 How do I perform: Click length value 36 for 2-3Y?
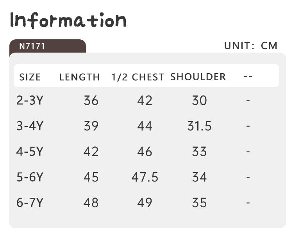[x=91, y=101]
